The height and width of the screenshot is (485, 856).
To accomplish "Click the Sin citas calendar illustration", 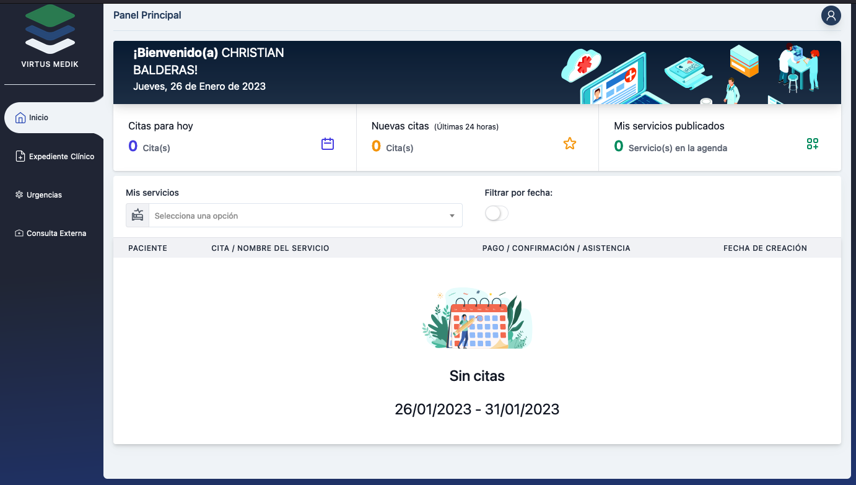I will [477, 319].
